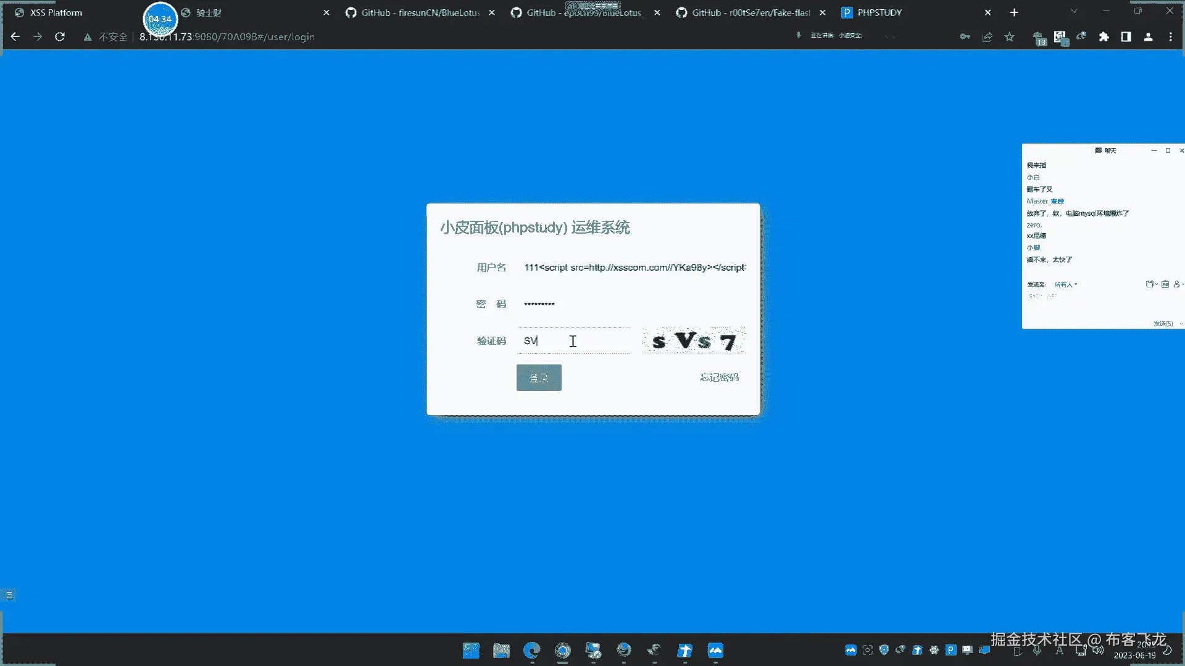Click the share page icon

click(x=987, y=37)
